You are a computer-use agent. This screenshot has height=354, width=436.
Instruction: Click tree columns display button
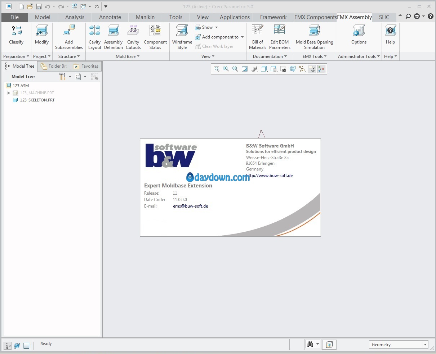tap(78, 77)
